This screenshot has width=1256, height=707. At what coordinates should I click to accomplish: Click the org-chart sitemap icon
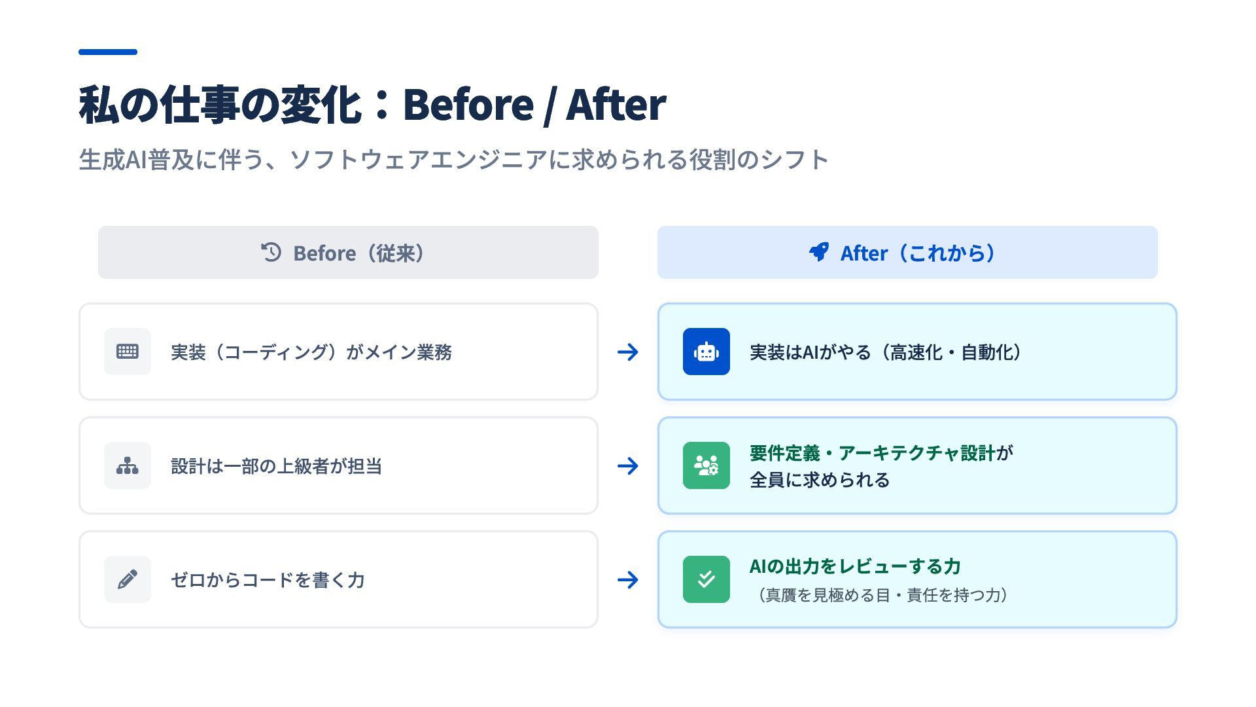coord(128,465)
